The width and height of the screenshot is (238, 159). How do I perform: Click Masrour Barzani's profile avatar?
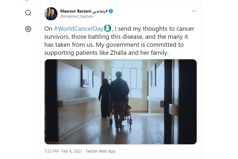51,14
